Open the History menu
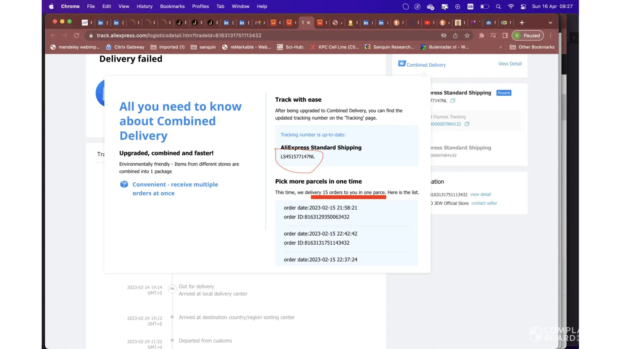 (x=145, y=6)
